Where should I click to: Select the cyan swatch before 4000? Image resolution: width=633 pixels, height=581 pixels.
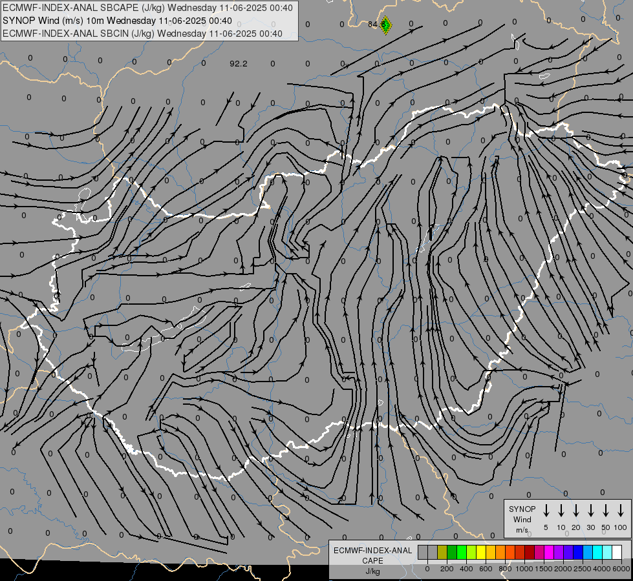click(x=597, y=552)
